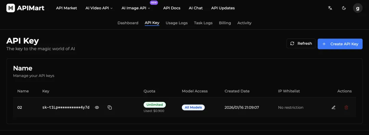This screenshot has height=135, width=369.
Task: Delete API key 02 with trash icon
Action: (346, 107)
